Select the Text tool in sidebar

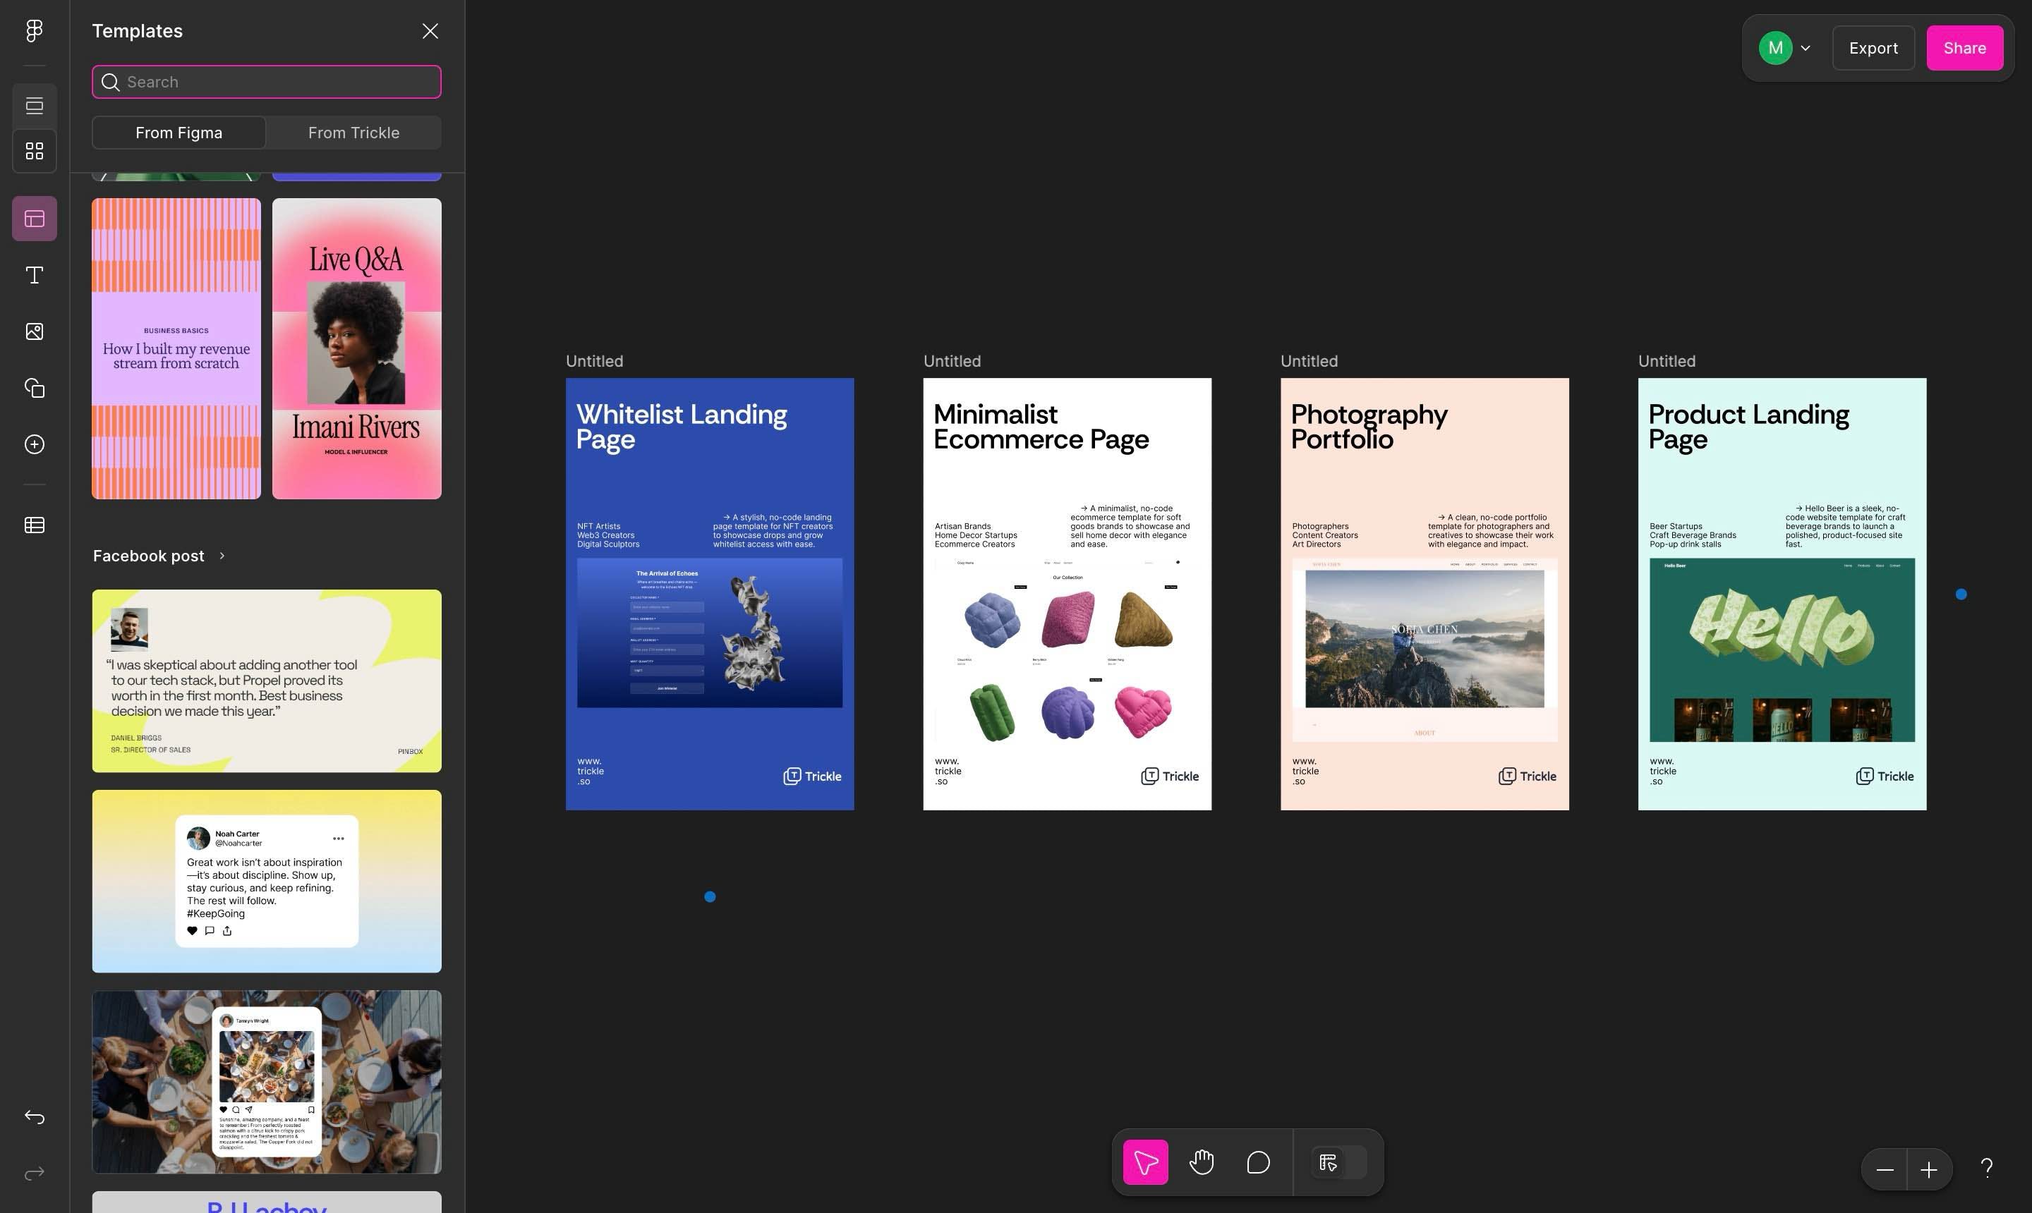pos(35,274)
